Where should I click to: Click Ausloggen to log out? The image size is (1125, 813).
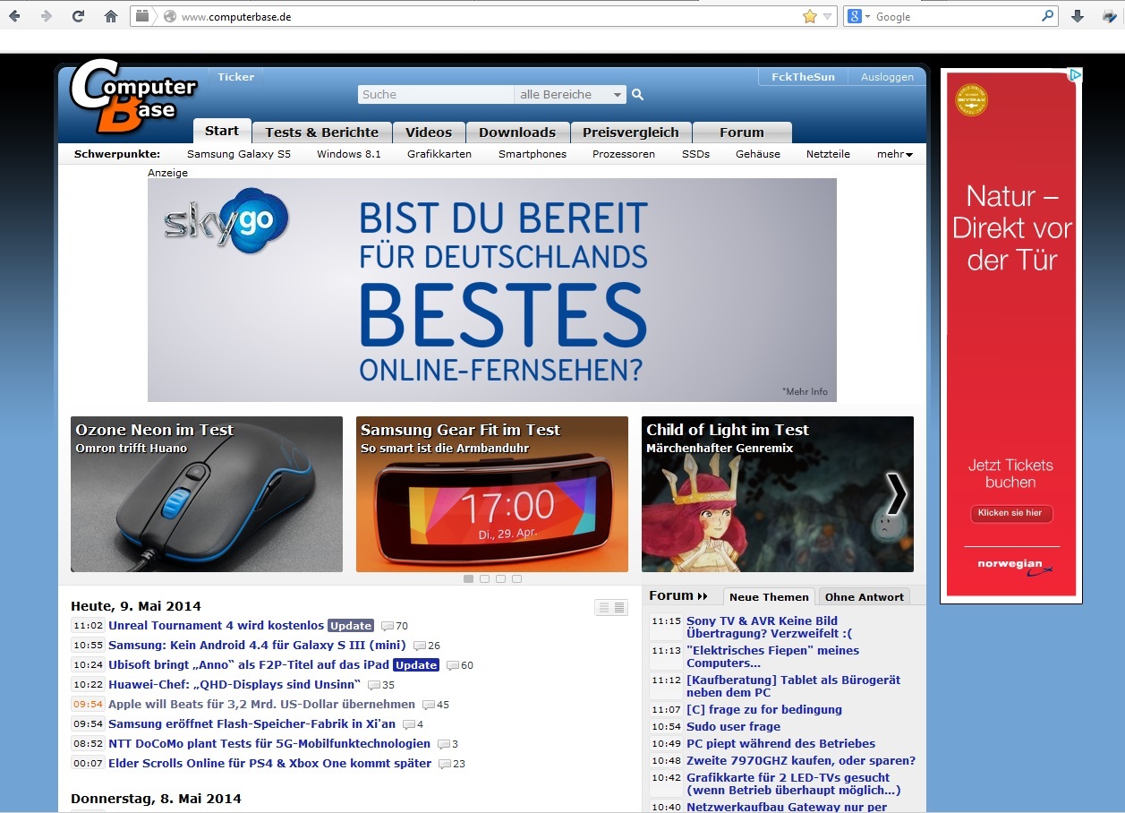tap(887, 77)
